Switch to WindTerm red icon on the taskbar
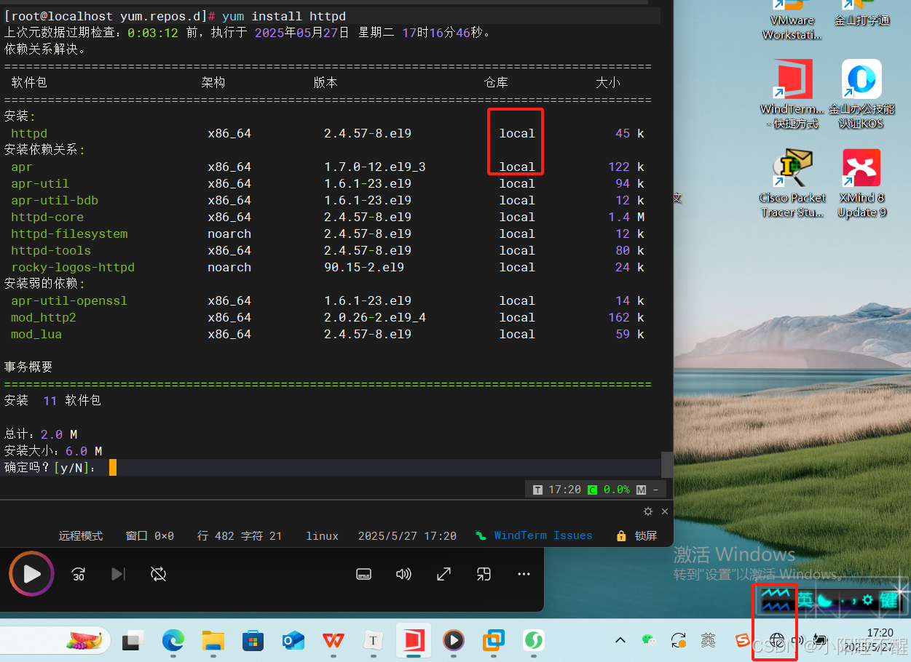 coord(414,640)
